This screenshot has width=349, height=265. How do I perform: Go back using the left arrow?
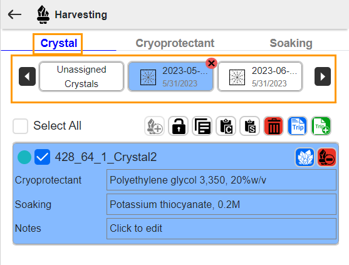point(14,14)
